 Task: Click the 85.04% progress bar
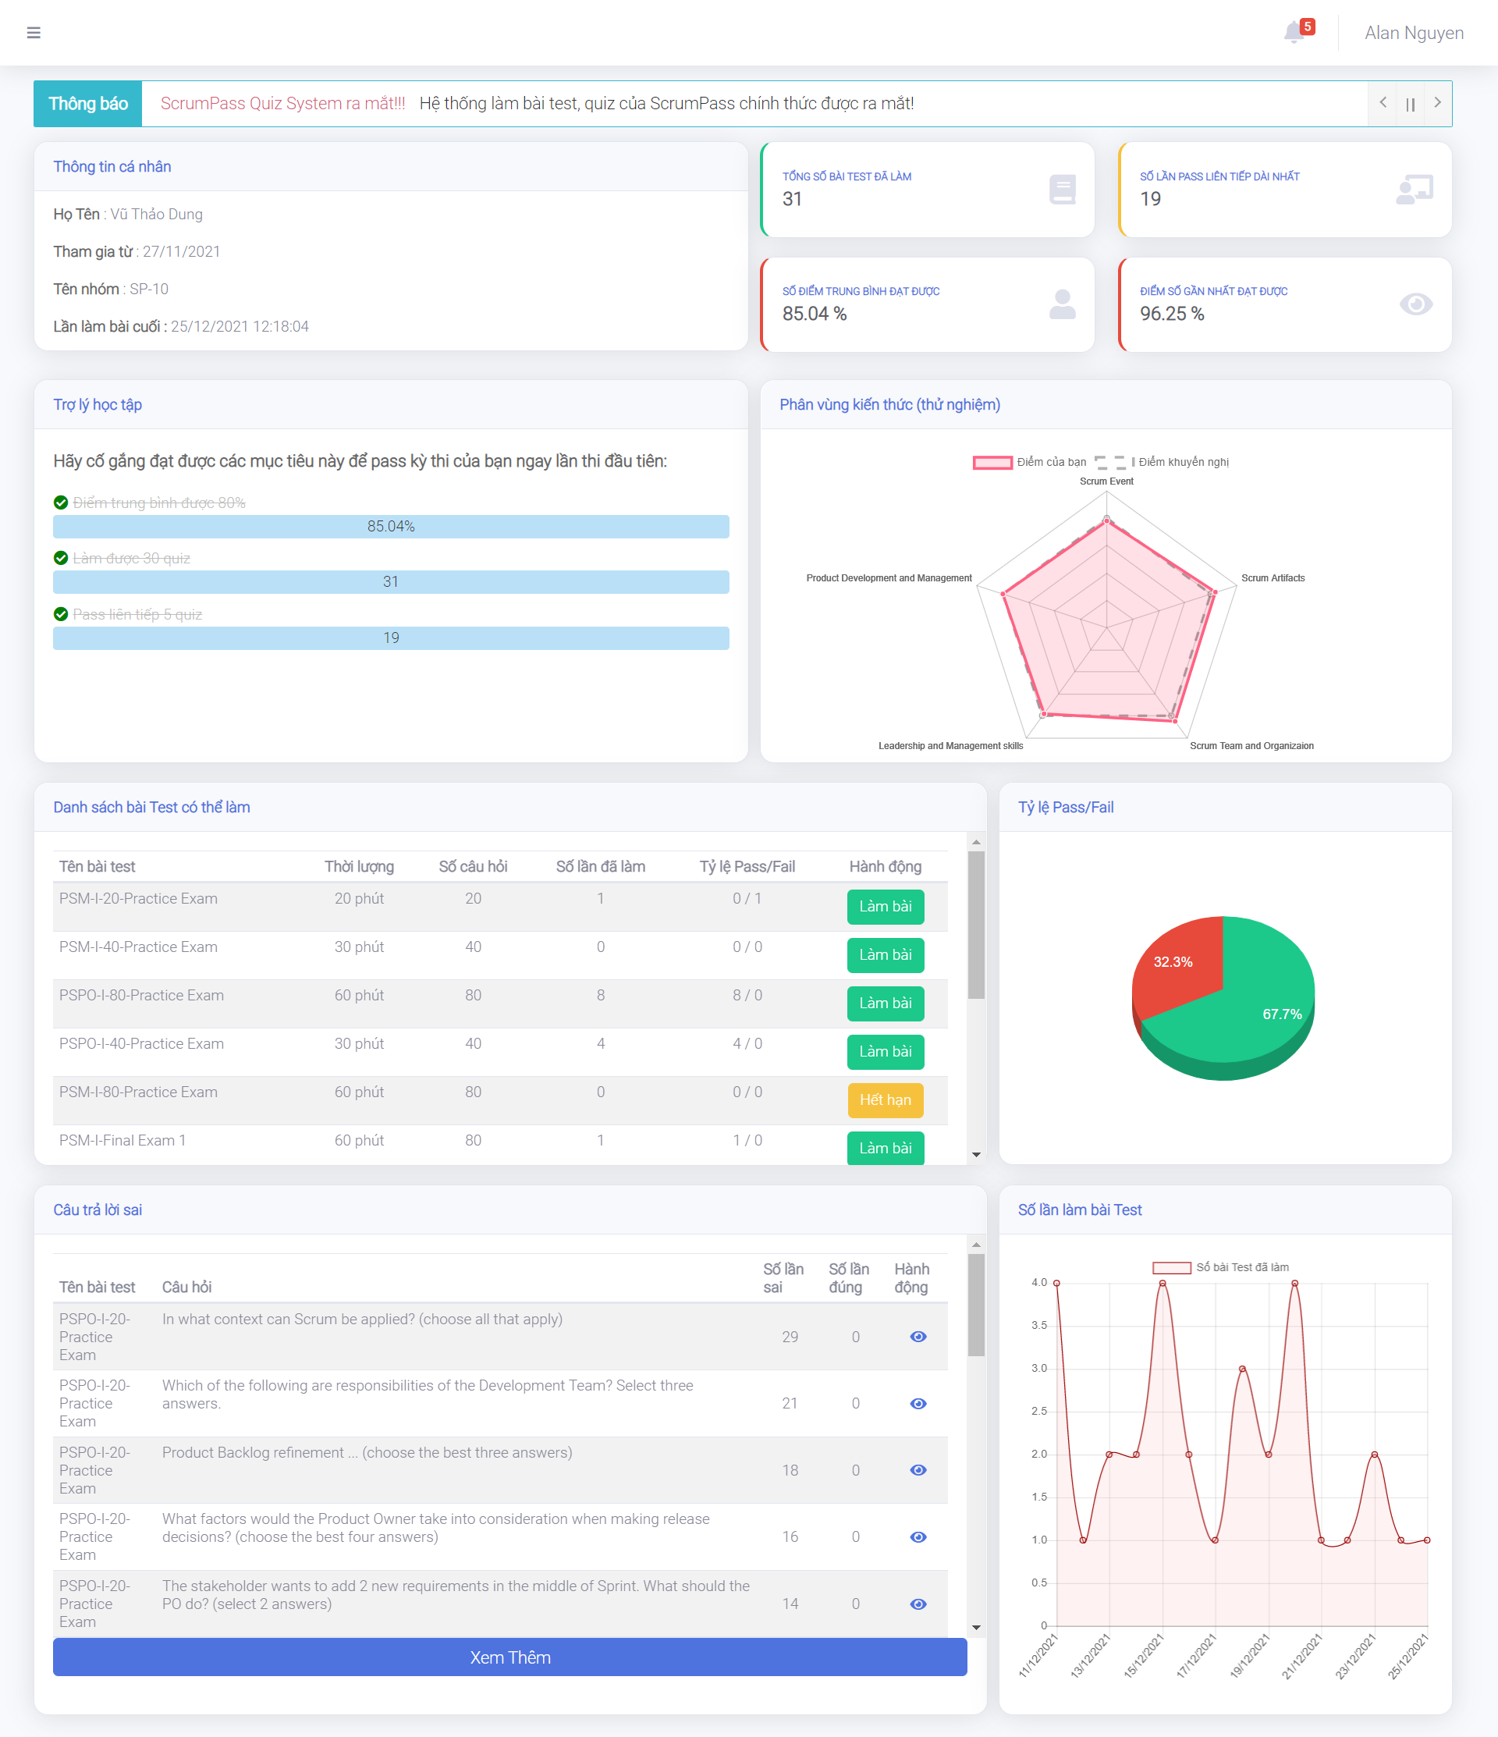click(391, 527)
